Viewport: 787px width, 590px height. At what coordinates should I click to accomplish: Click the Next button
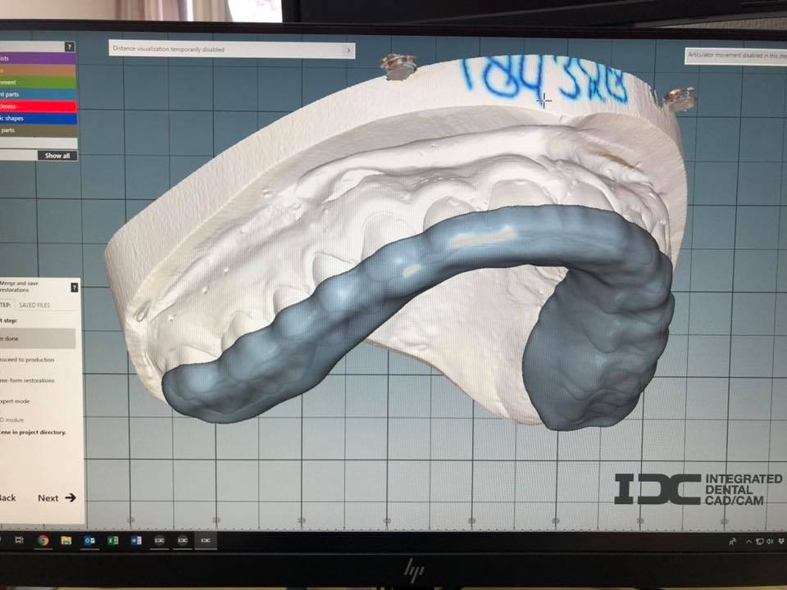(x=57, y=497)
